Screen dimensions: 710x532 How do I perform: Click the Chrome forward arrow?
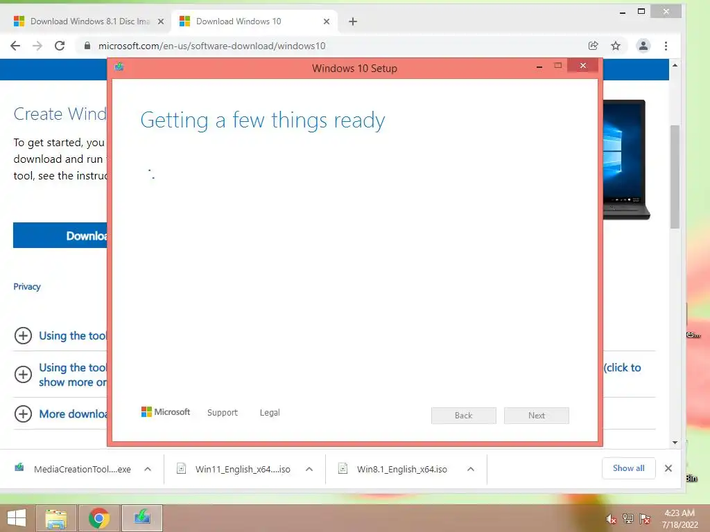pos(37,46)
